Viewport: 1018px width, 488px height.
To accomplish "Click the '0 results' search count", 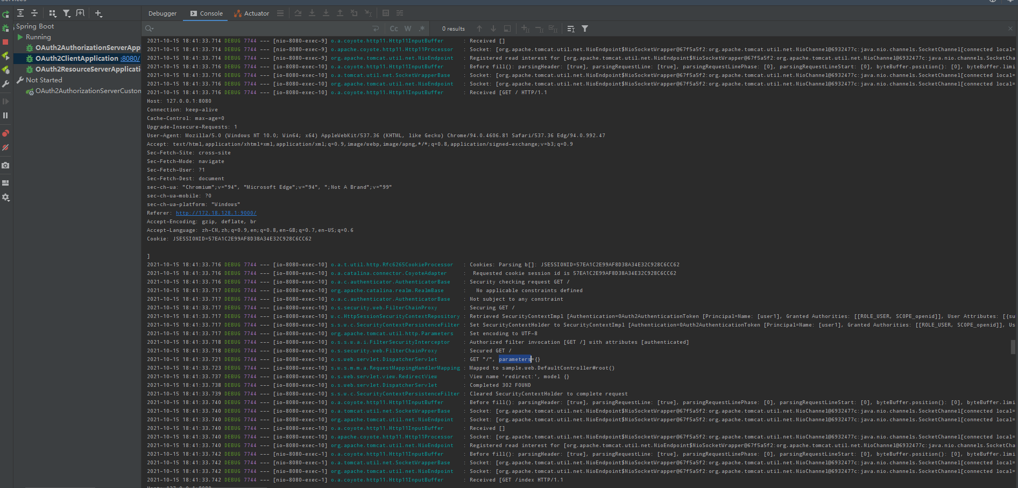I will click(454, 29).
